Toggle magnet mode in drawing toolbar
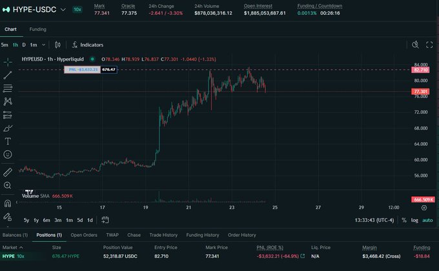This screenshot has width=439, height=271. point(8,203)
